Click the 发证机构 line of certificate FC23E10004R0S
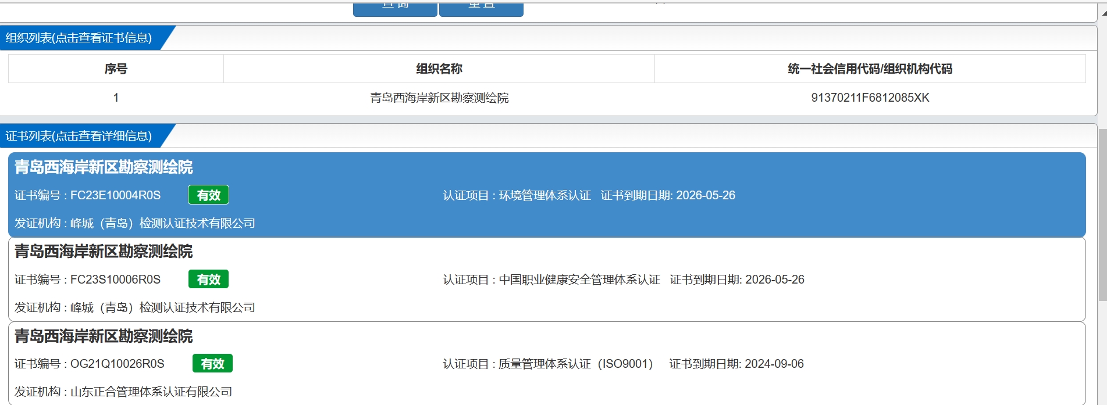 [135, 223]
